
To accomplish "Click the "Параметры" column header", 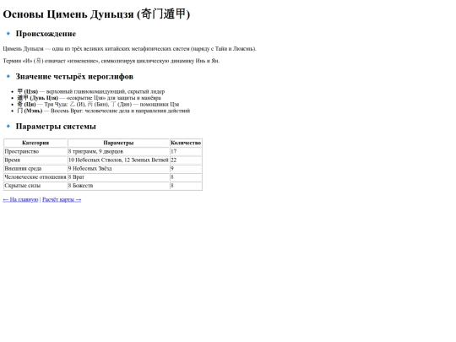I will tap(118, 143).
